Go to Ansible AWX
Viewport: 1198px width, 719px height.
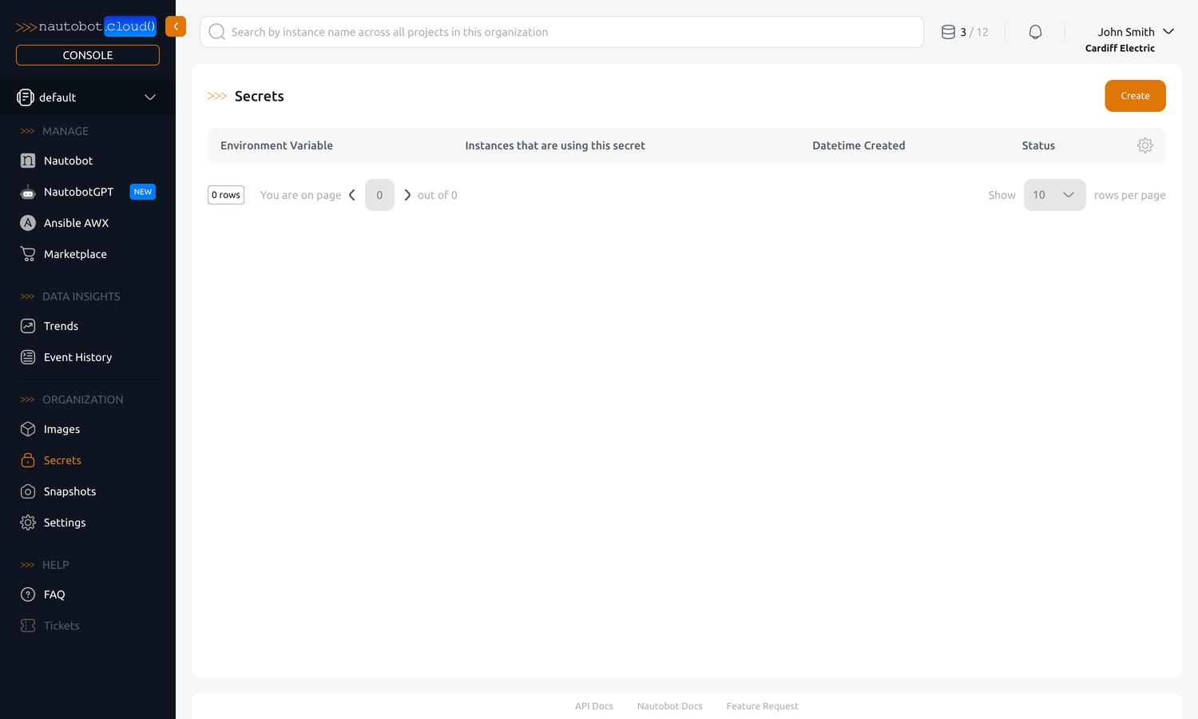76,223
